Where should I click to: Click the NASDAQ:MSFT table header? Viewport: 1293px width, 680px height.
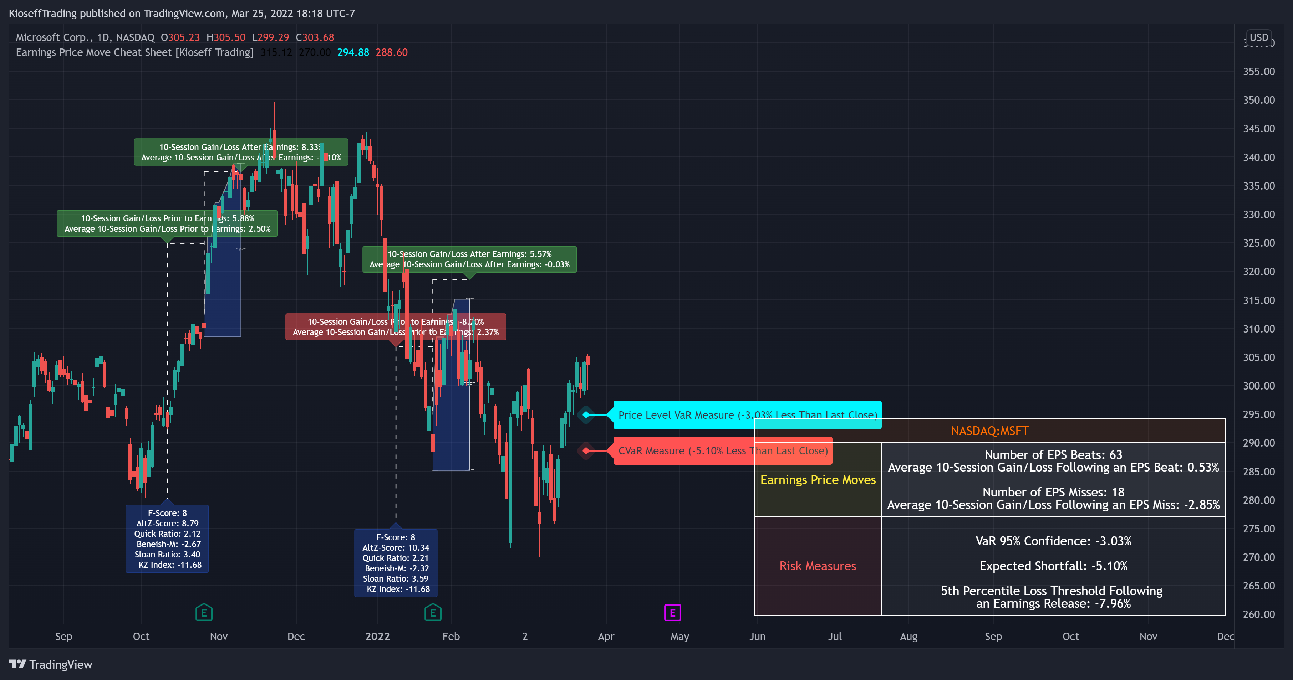990,431
